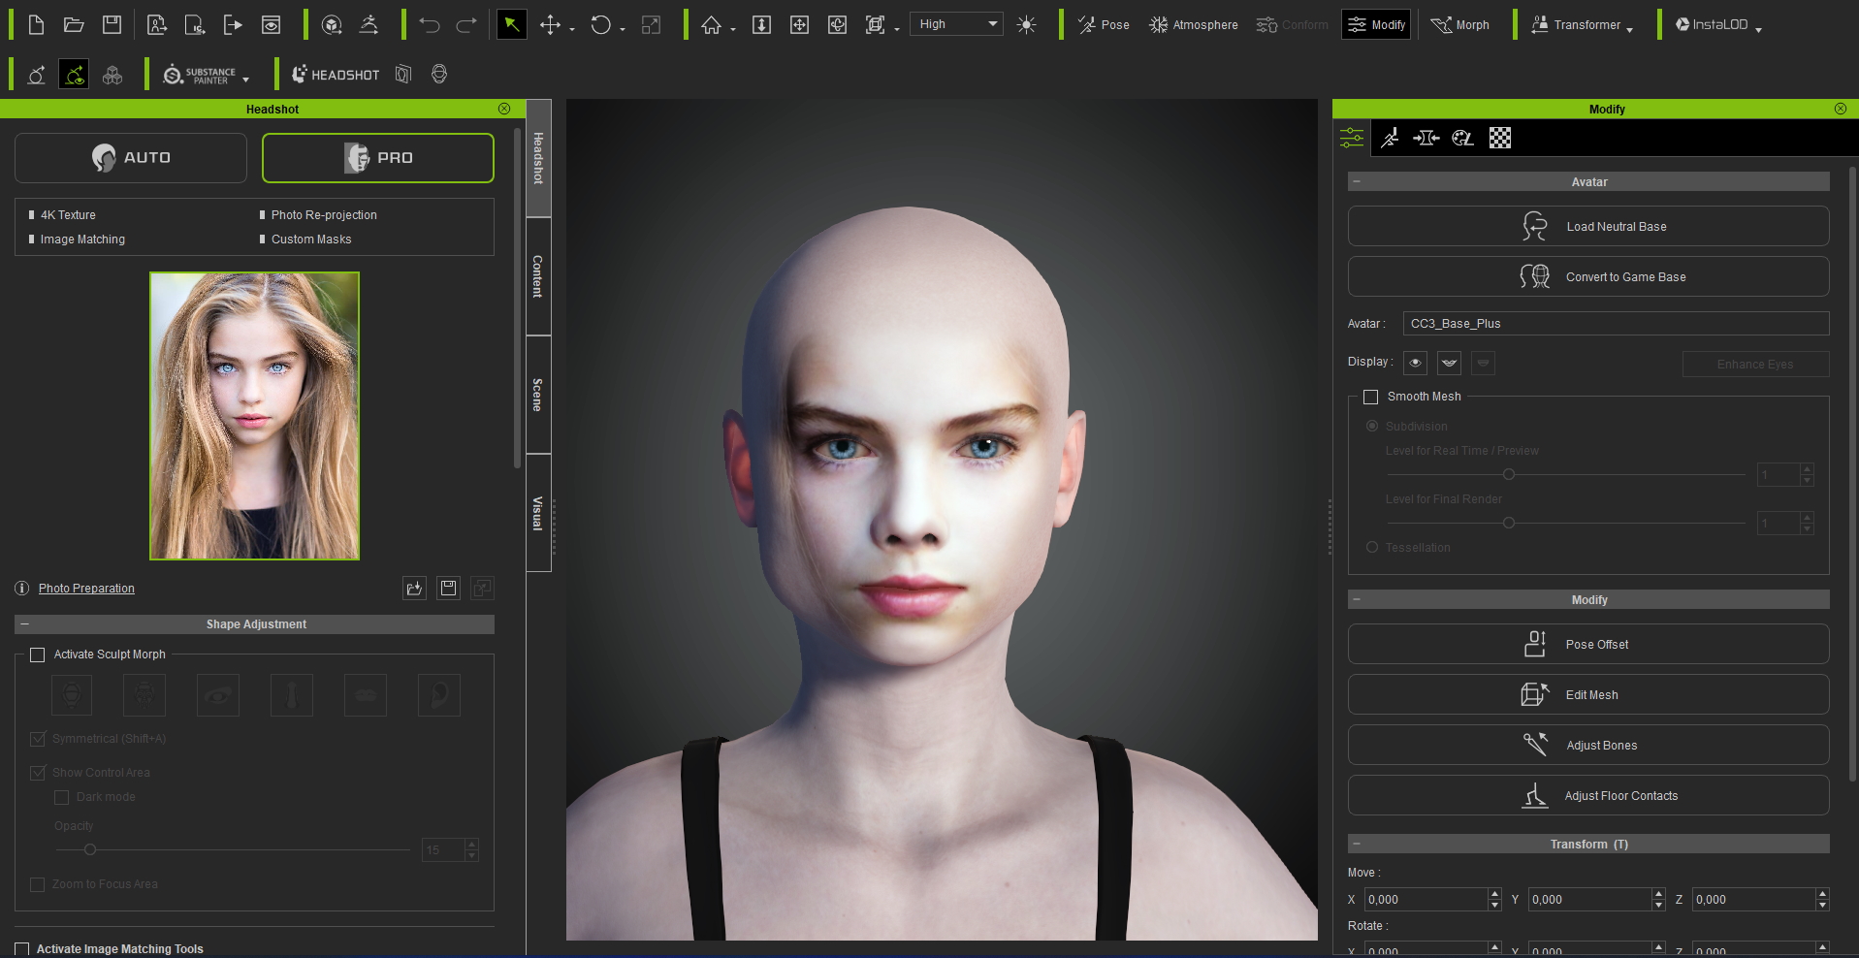Collapse the Avatar section
1859x958 pixels.
[1357, 182]
